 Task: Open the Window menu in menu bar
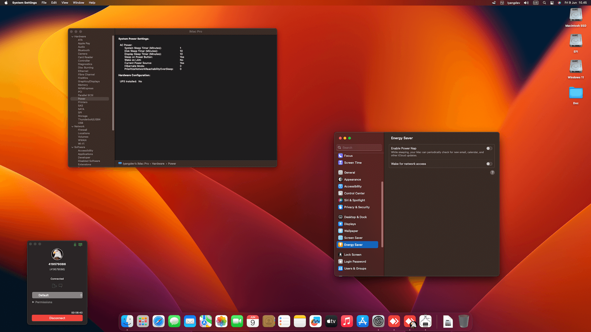click(x=78, y=3)
